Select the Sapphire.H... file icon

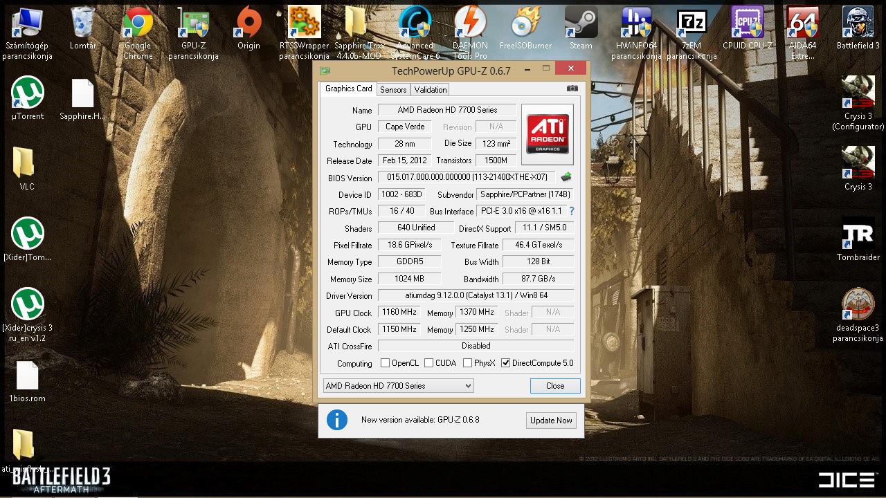[82, 99]
